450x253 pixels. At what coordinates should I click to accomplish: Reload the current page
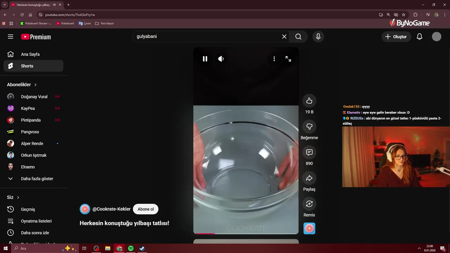coord(22,15)
